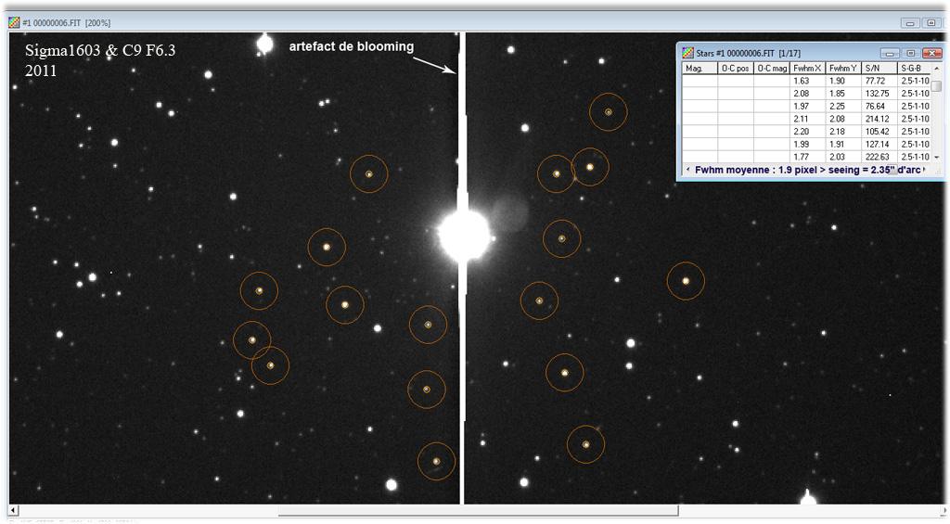Image resolution: width=950 pixels, height=524 pixels.
Task: Maximize the Stars #1 00000006.FIT window
Action: pos(911,53)
